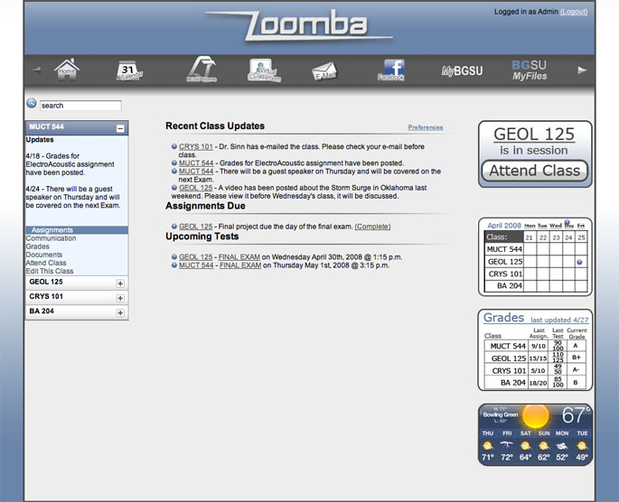Expand the BA 204 class panel
619x502 pixels.
pyautogui.click(x=120, y=312)
